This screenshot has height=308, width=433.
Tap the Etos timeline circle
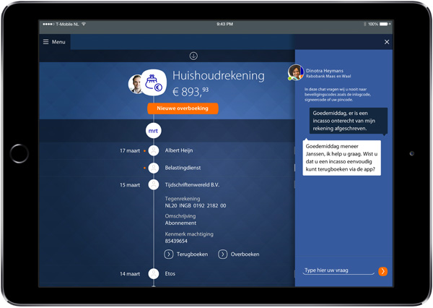pos(154,274)
